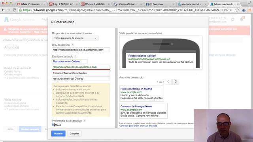Switch to the Matrícula parcial tab

pyautogui.click(x=192, y=4)
